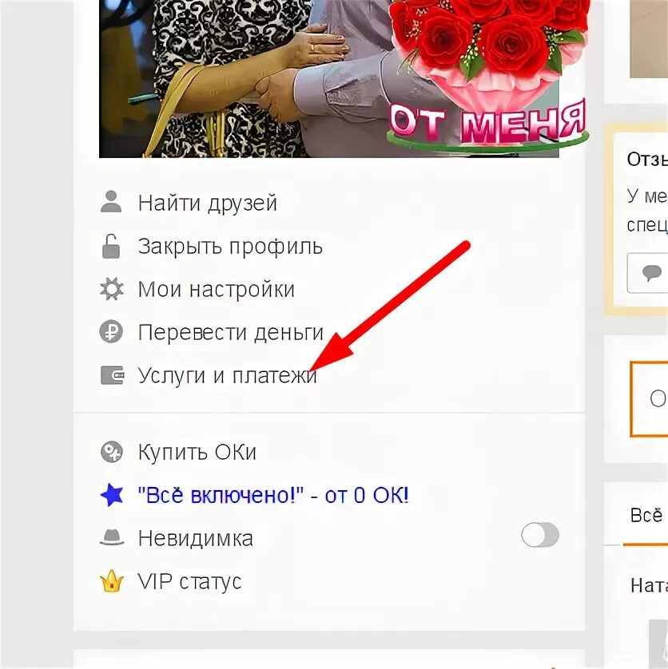This screenshot has height=669, width=668.
Task: Click the wallet icon for Услуги и платежи
Action: 113,375
